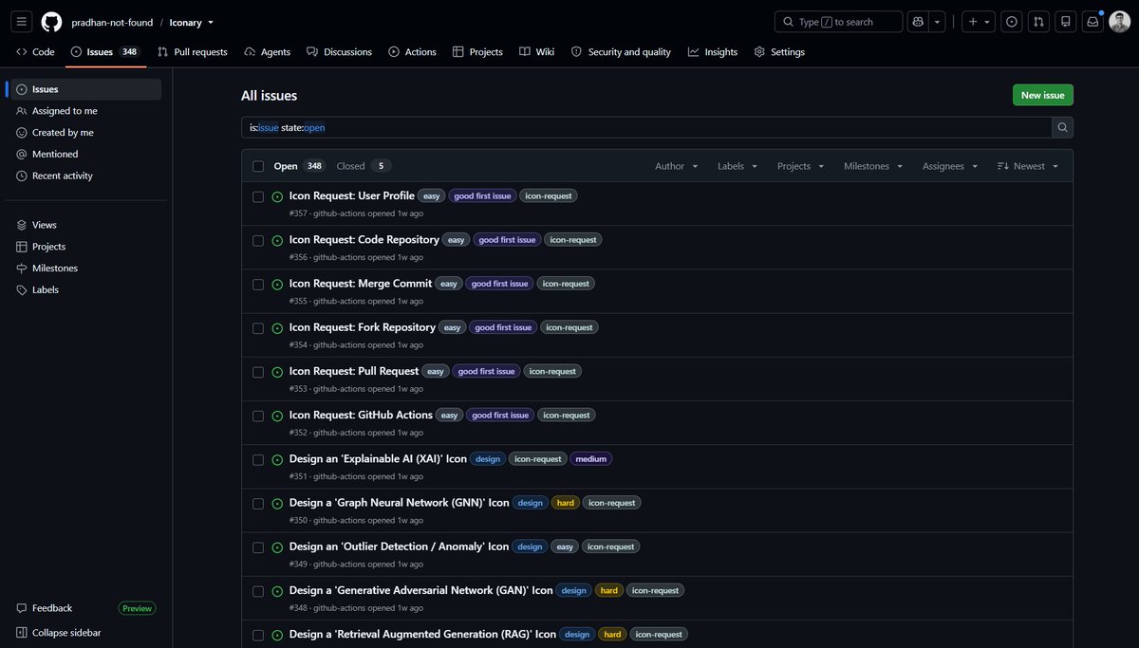Check the Pull Request issue checkbox
The width and height of the screenshot is (1139, 648).
click(x=258, y=372)
